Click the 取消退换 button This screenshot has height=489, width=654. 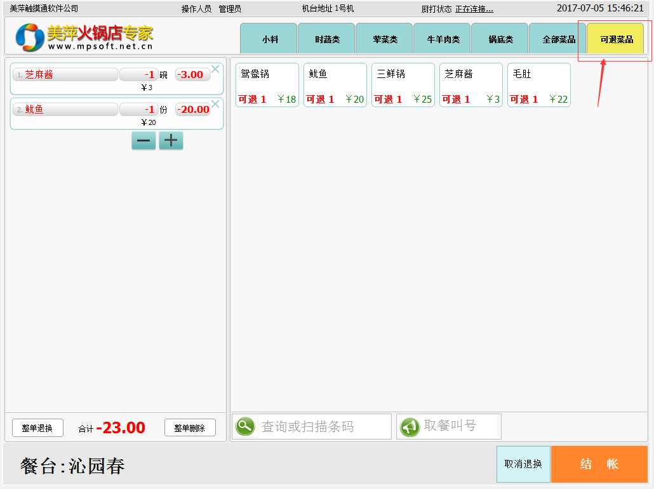[x=523, y=464]
